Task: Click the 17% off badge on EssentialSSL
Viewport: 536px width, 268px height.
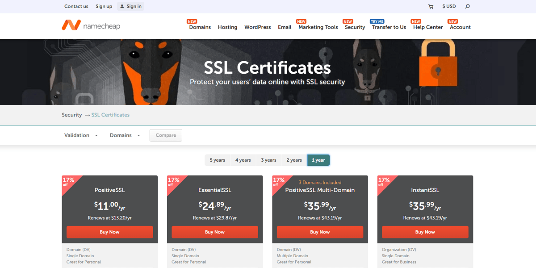Action: (173, 182)
